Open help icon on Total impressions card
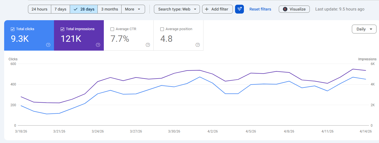Screen dimensions: 379x143 (98, 45)
